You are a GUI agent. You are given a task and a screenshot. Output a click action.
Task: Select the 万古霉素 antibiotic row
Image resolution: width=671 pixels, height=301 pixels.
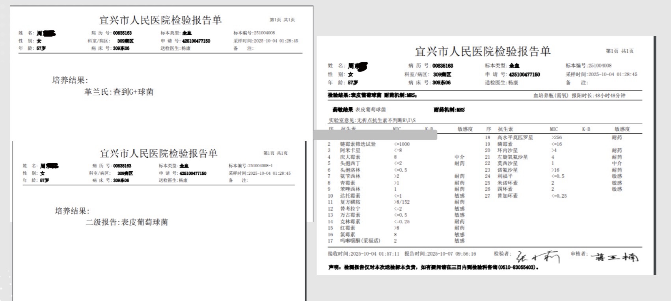click(x=350, y=215)
